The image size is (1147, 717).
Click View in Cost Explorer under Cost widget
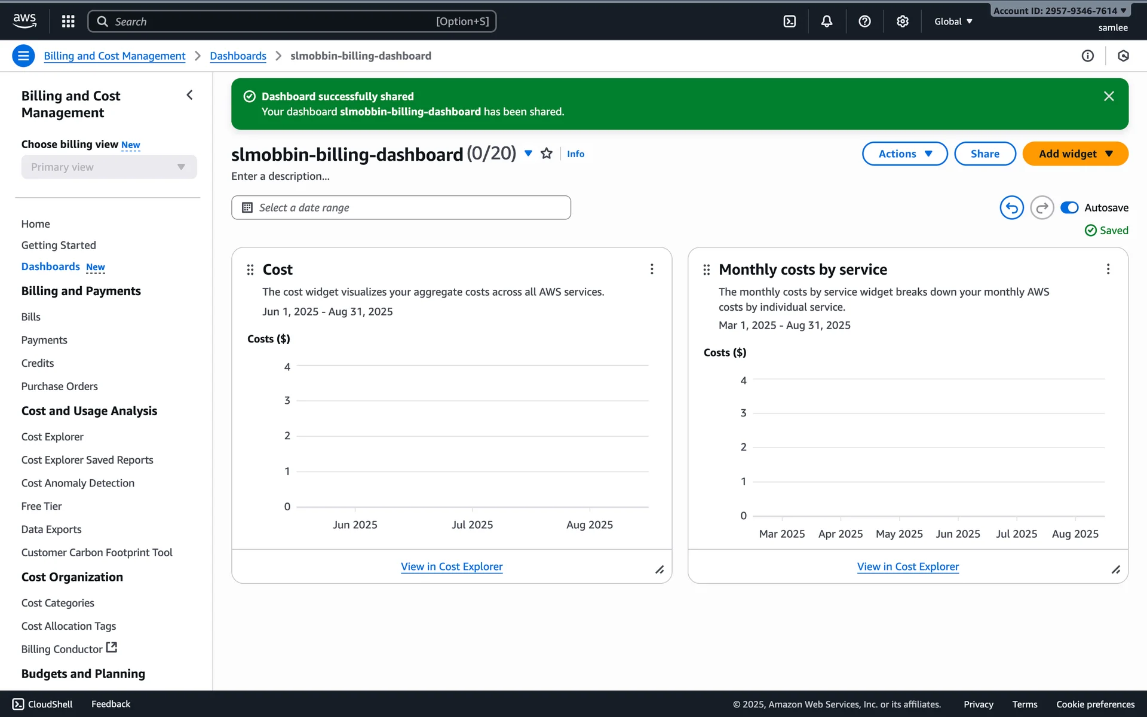coord(451,566)
